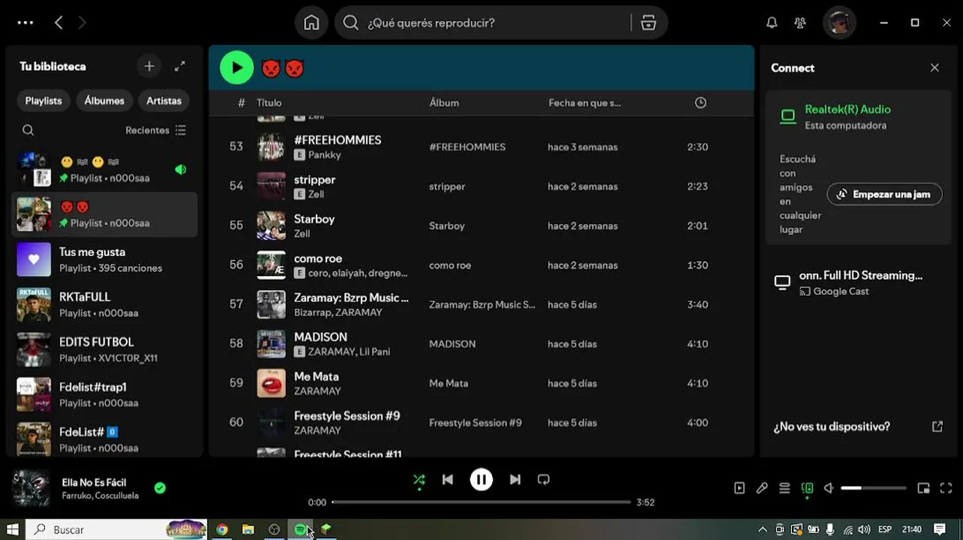Viewport: 963px width, 540px height.
Task: Open the Recientes sort dropdown
Action: [x=155, y=130]
